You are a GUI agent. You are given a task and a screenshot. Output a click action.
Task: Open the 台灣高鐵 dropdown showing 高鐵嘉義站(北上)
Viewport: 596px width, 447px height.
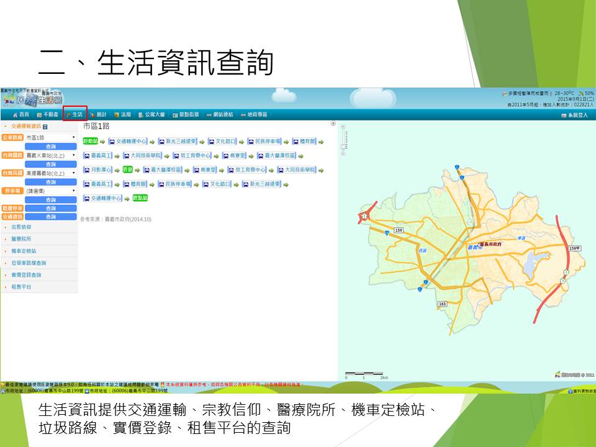51,173
